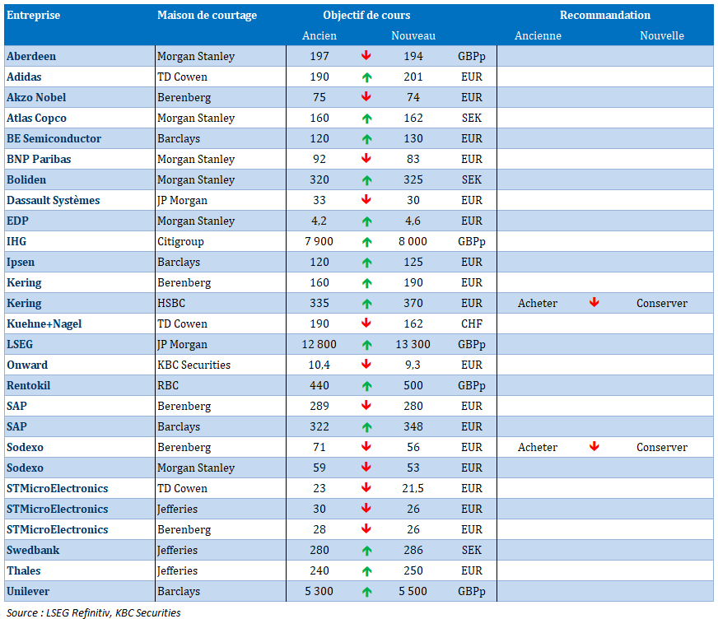Click the Acheter cell in the Sodexo Berenberg row

click(537, 447)
